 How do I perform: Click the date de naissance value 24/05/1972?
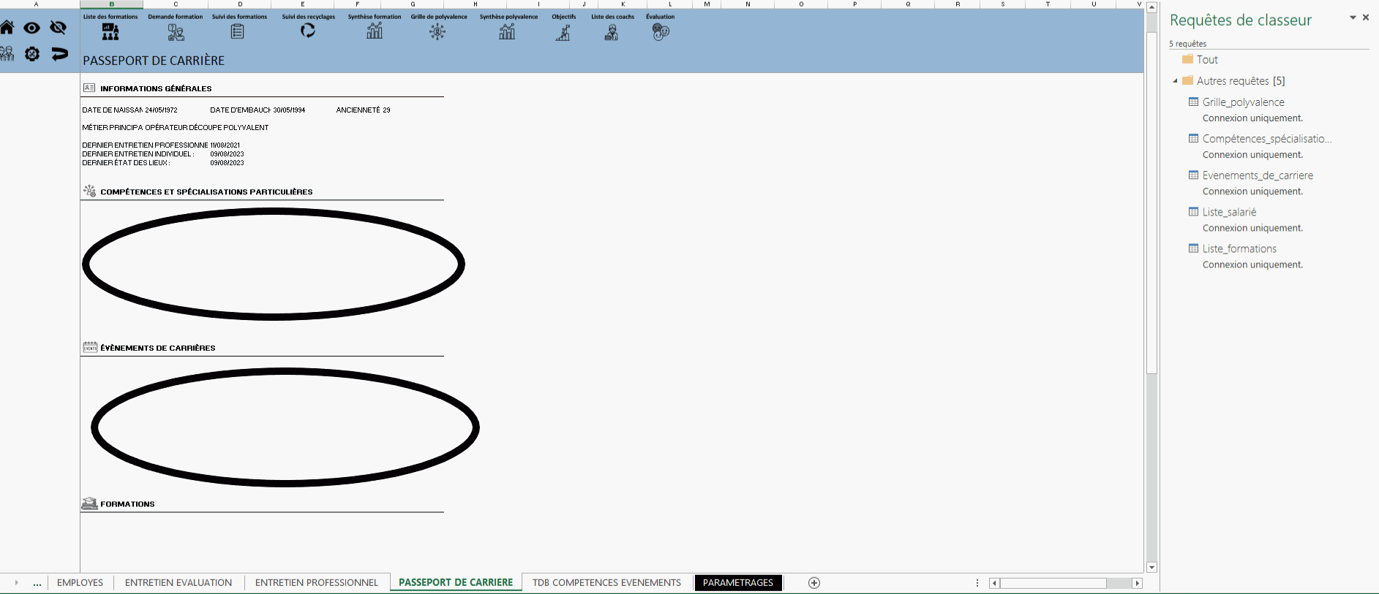(x=161, y=110)
